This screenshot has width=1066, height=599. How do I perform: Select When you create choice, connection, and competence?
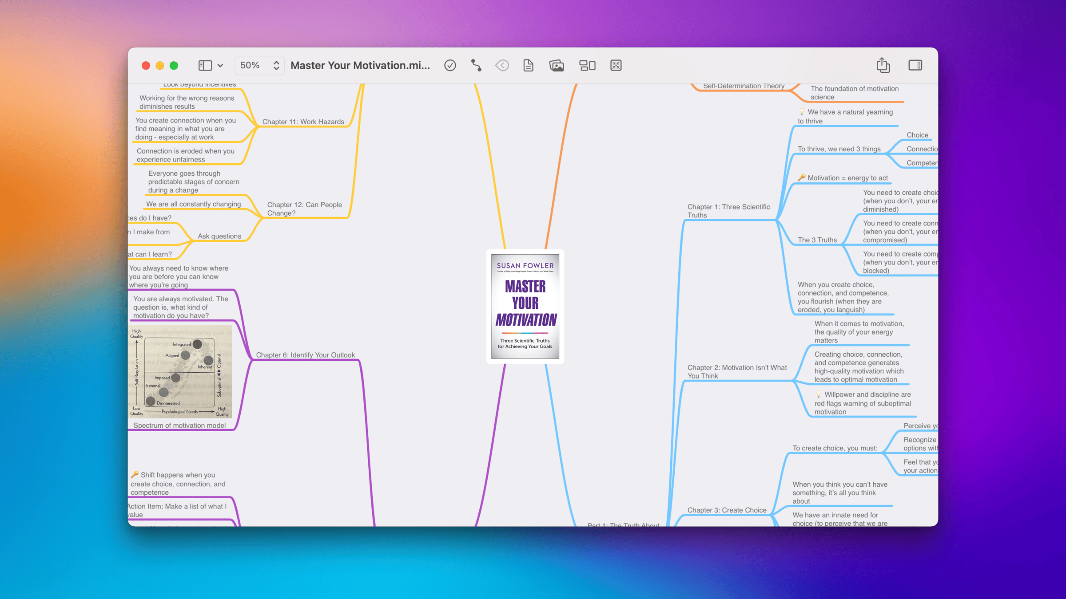[843, 297]
